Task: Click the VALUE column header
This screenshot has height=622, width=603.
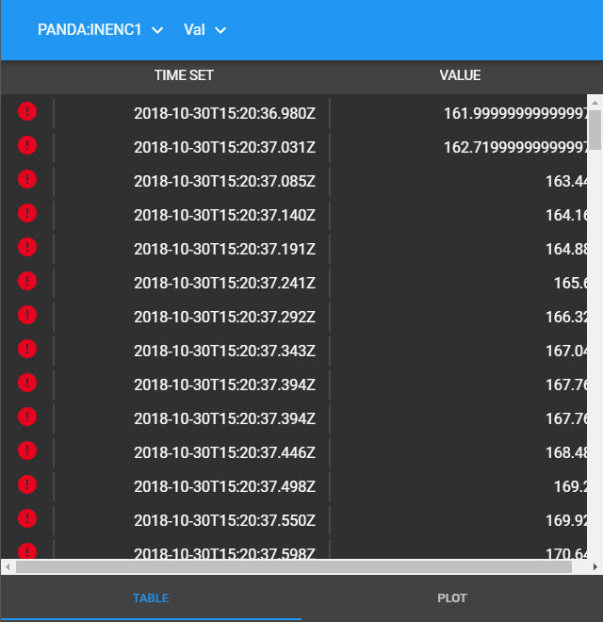Action: [x=460, y=75]
